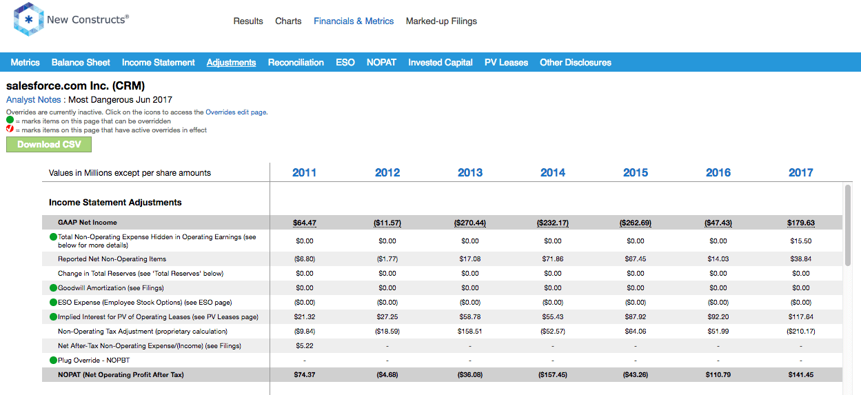Click GAAP Net Income value ($232.17)

[553, 223]
